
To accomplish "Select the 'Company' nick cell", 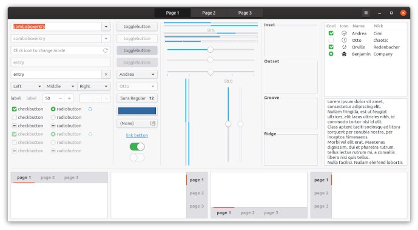I will 383,54.
